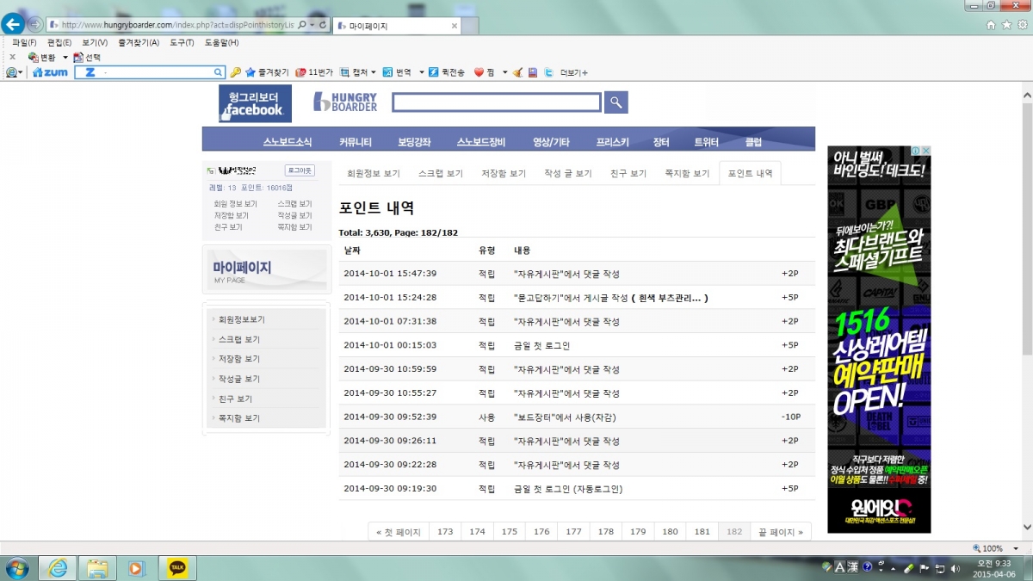Click the zum home logo in toolbar
The width and height of the screenshot is (1033, 581).
50,72
